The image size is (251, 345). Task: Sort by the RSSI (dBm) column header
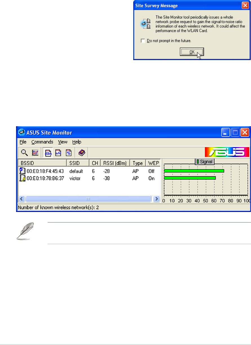(115, 163)
